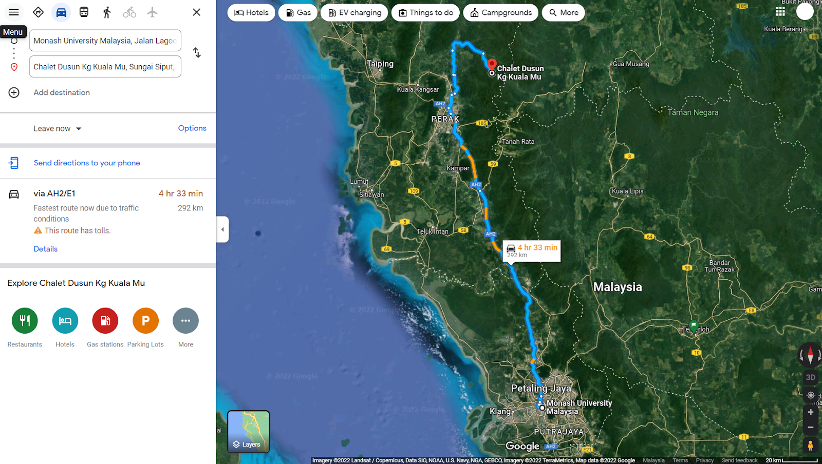The image size is (822, 464).
Task: Collapse the side panel arrow
Action: 222,229
